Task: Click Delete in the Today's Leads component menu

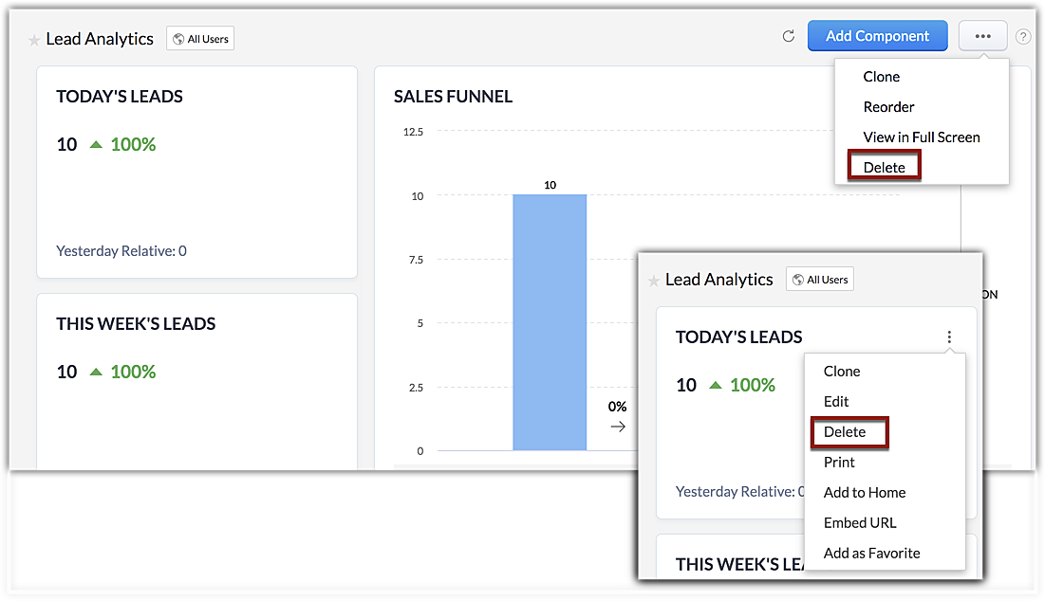Action: 845,432
